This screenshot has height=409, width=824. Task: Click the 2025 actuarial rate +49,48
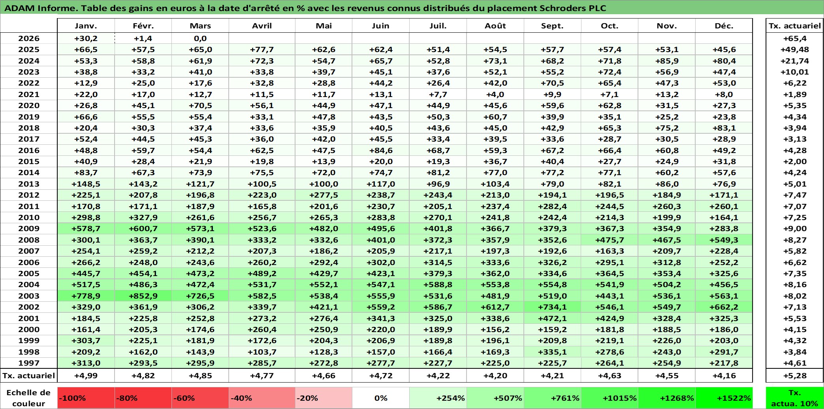[x=795, y=49]
